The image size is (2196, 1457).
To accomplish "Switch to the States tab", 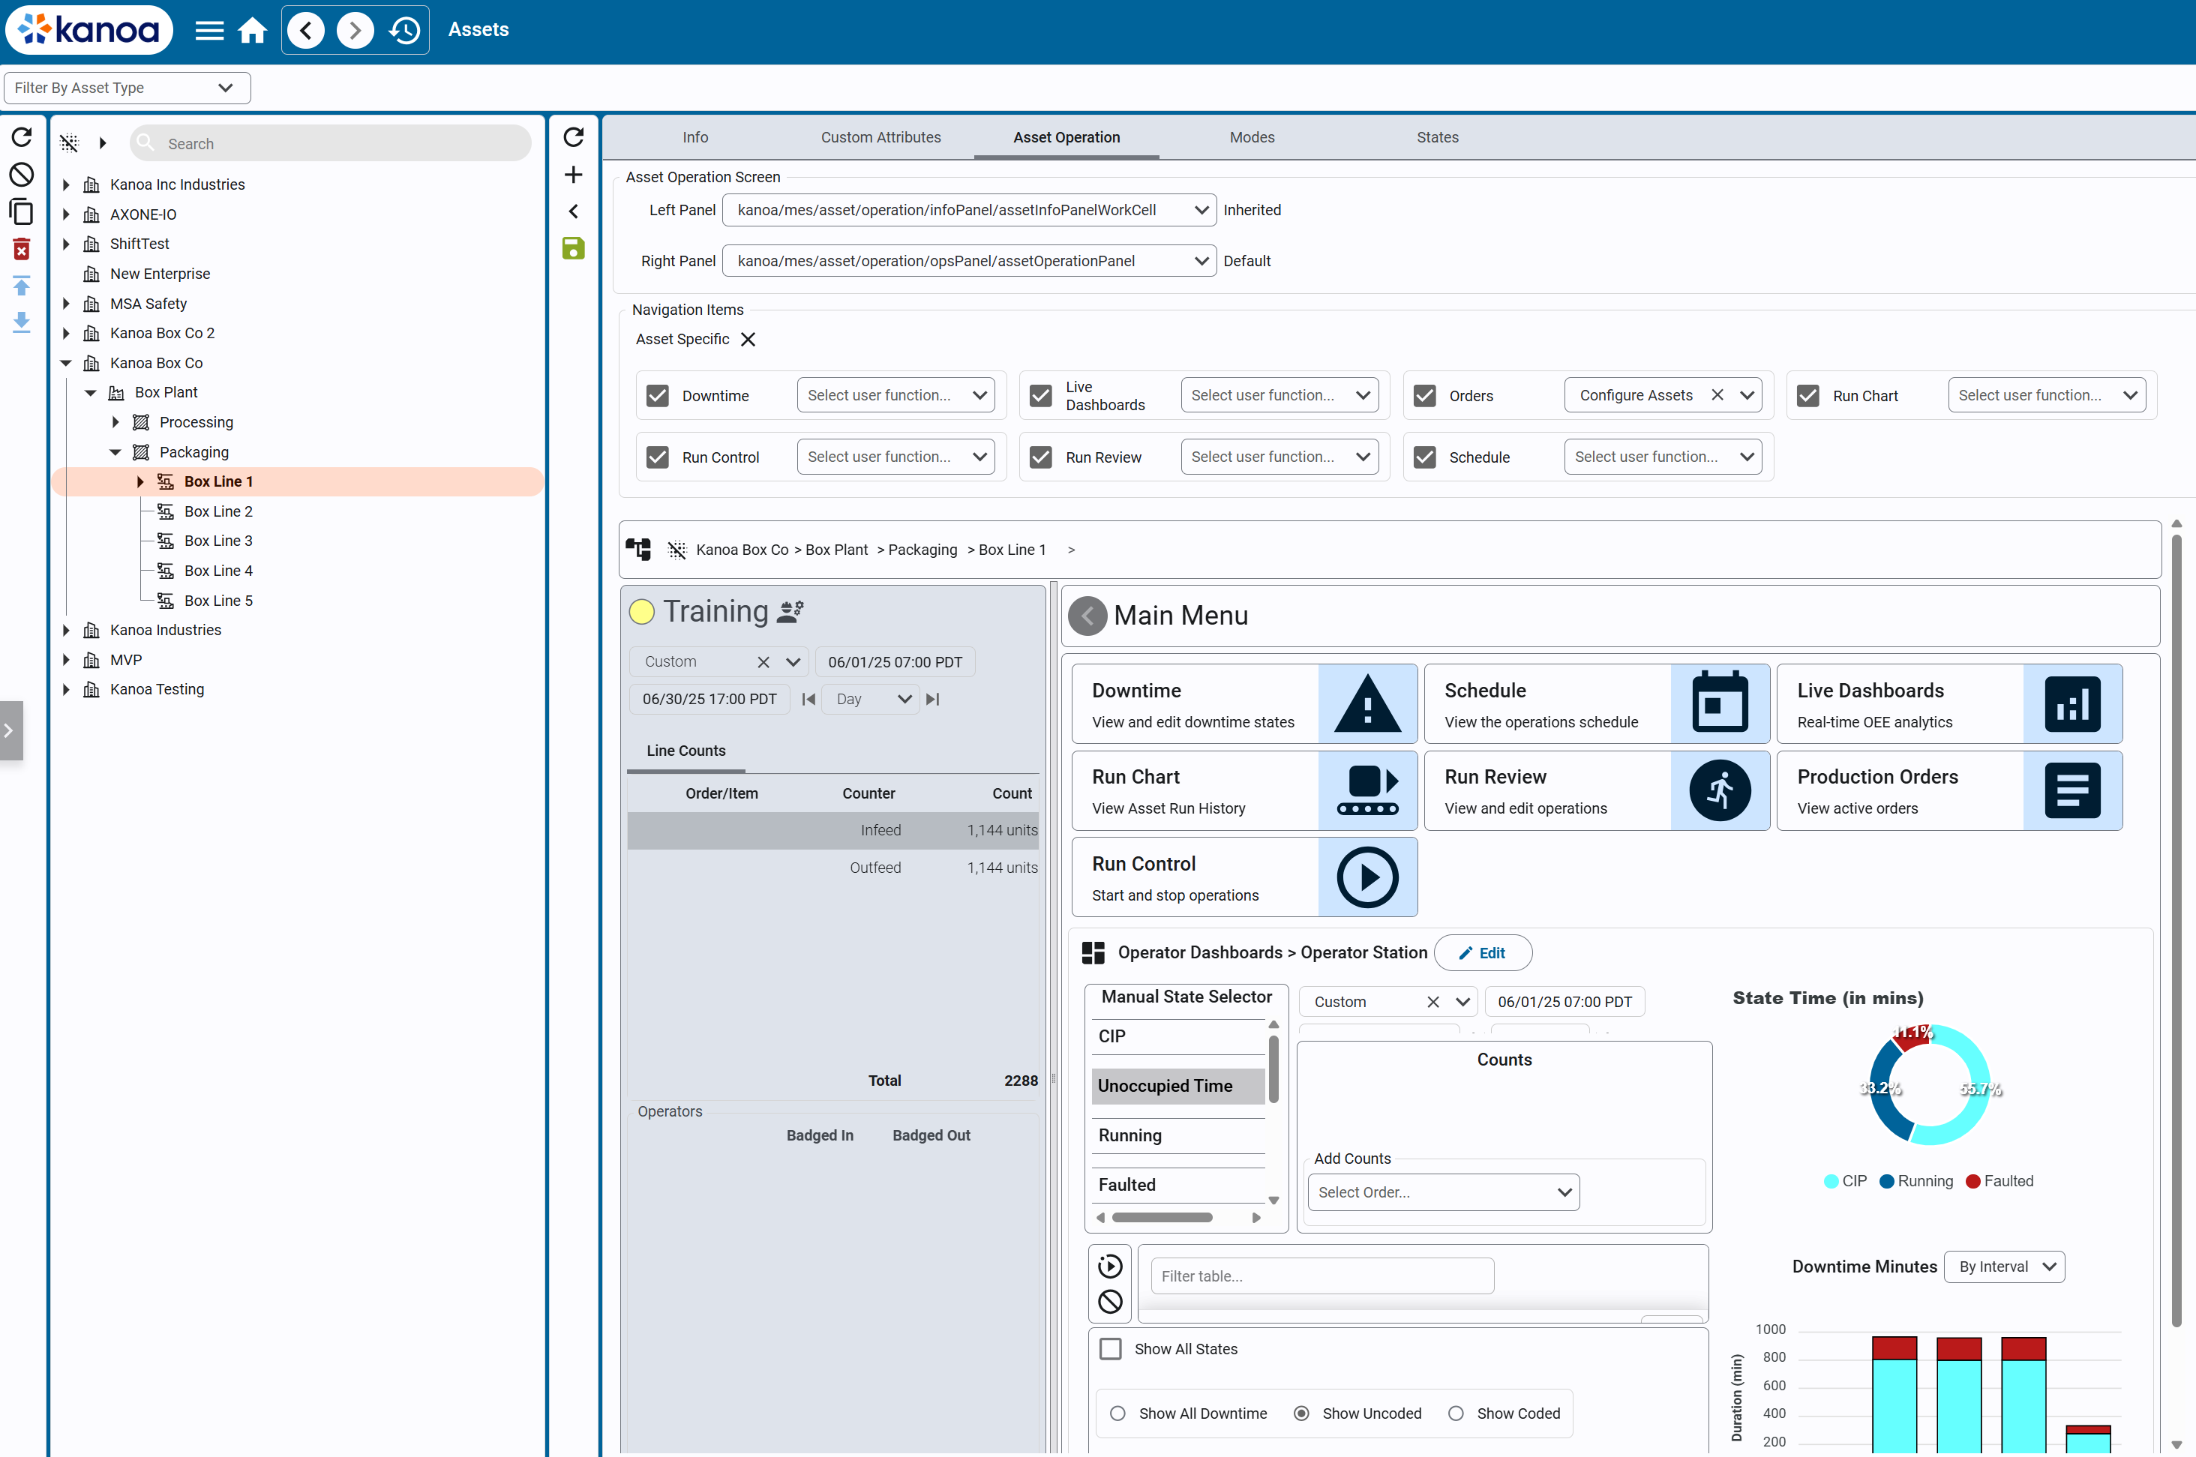I will pyautogui.click(x=1437, y=137).
